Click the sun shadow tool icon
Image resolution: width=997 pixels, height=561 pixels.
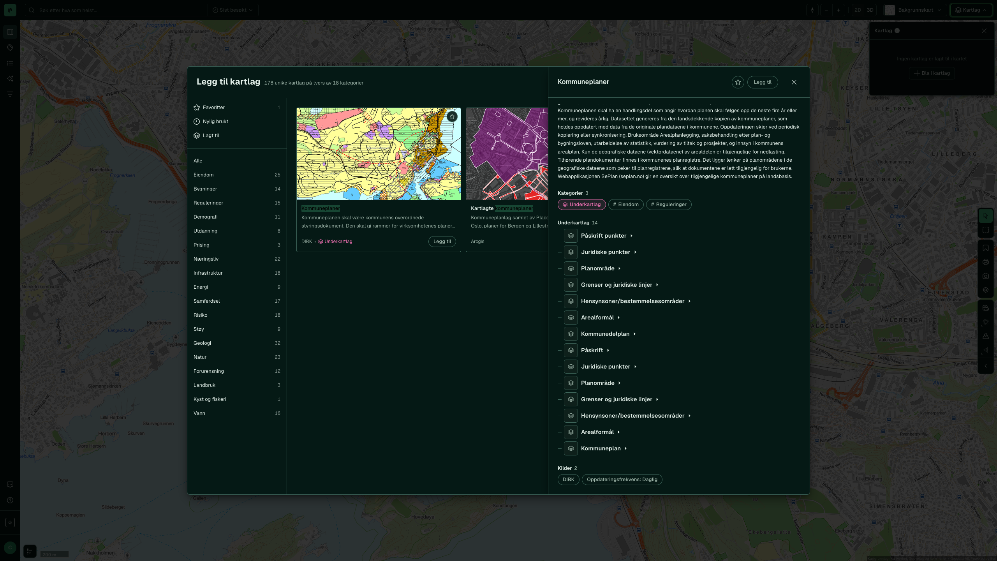point(986,322)
